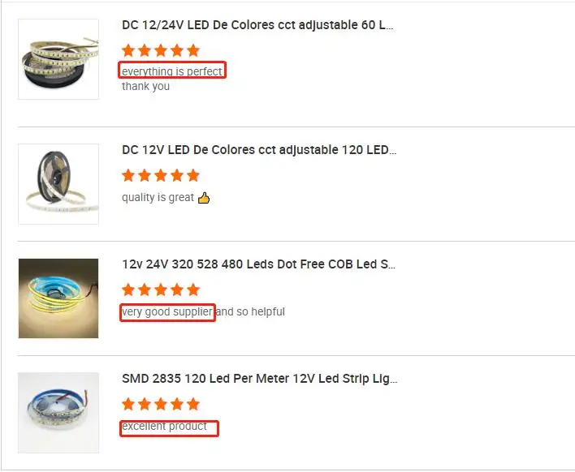Click the 'everything is perfect' review text
The height and width of the screenshot is (472, 575).
[x=172, y=71]
